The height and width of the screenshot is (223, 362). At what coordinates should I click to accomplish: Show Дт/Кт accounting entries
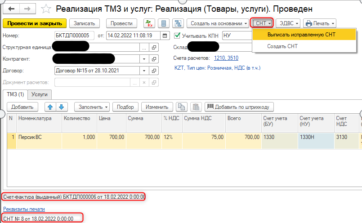[149, 23]
